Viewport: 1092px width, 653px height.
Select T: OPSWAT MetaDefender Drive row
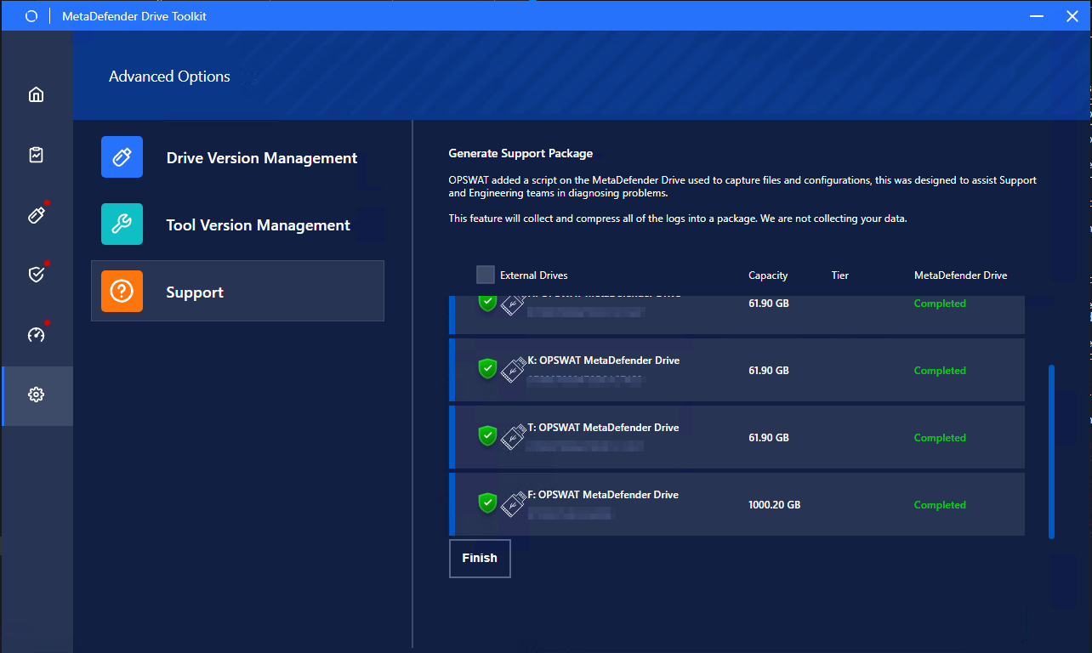(x=737, y=437)
